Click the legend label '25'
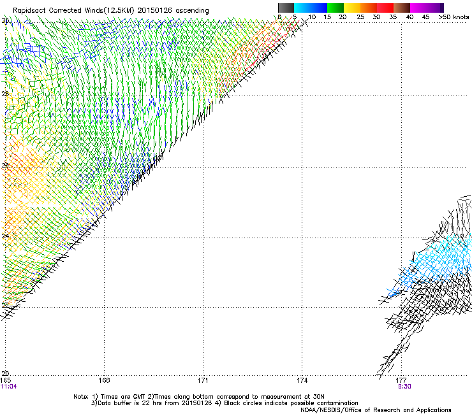 (360, 17)
